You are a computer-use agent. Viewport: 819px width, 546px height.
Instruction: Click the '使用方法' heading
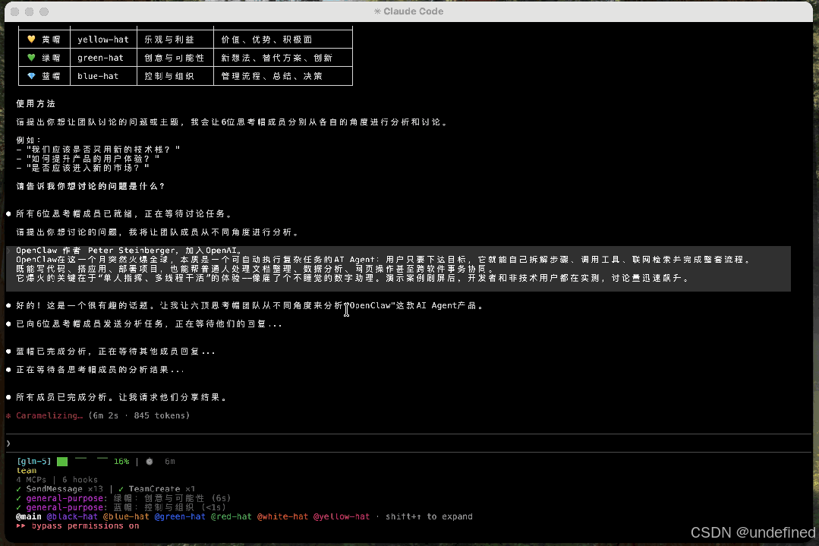click(36, 103)
